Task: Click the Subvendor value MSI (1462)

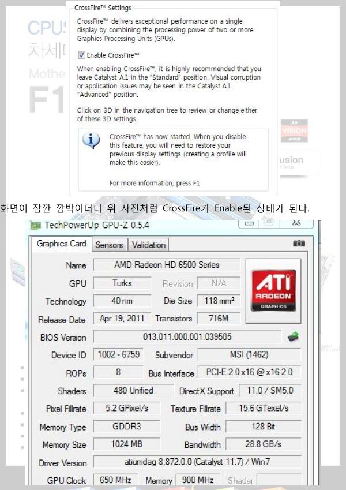Action: [249, 354]
